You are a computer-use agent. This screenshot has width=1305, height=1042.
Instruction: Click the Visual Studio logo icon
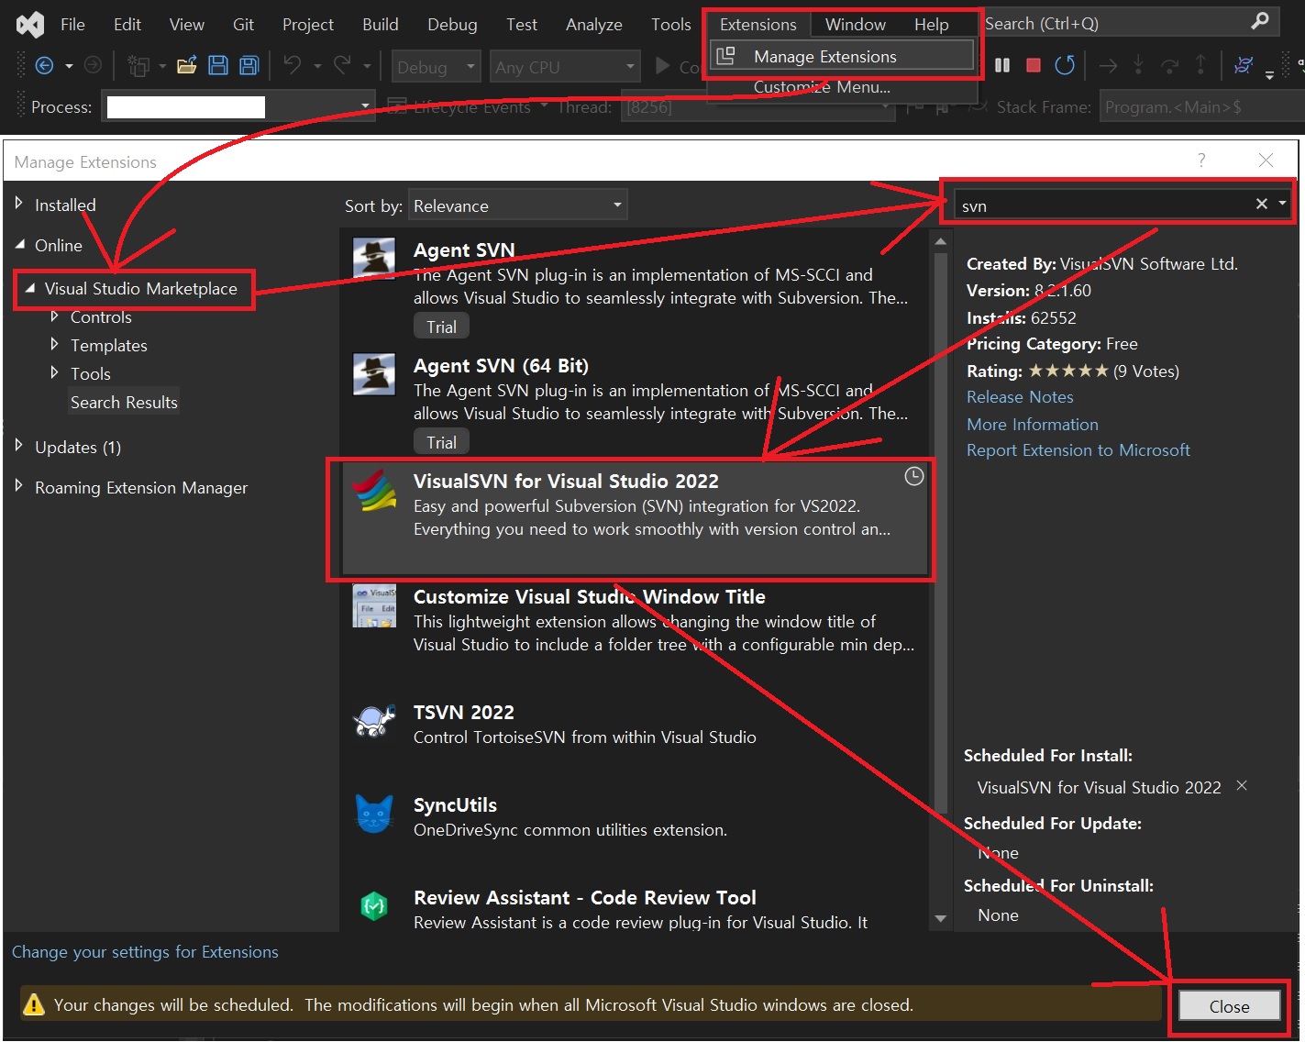click(x=30, y=24)
